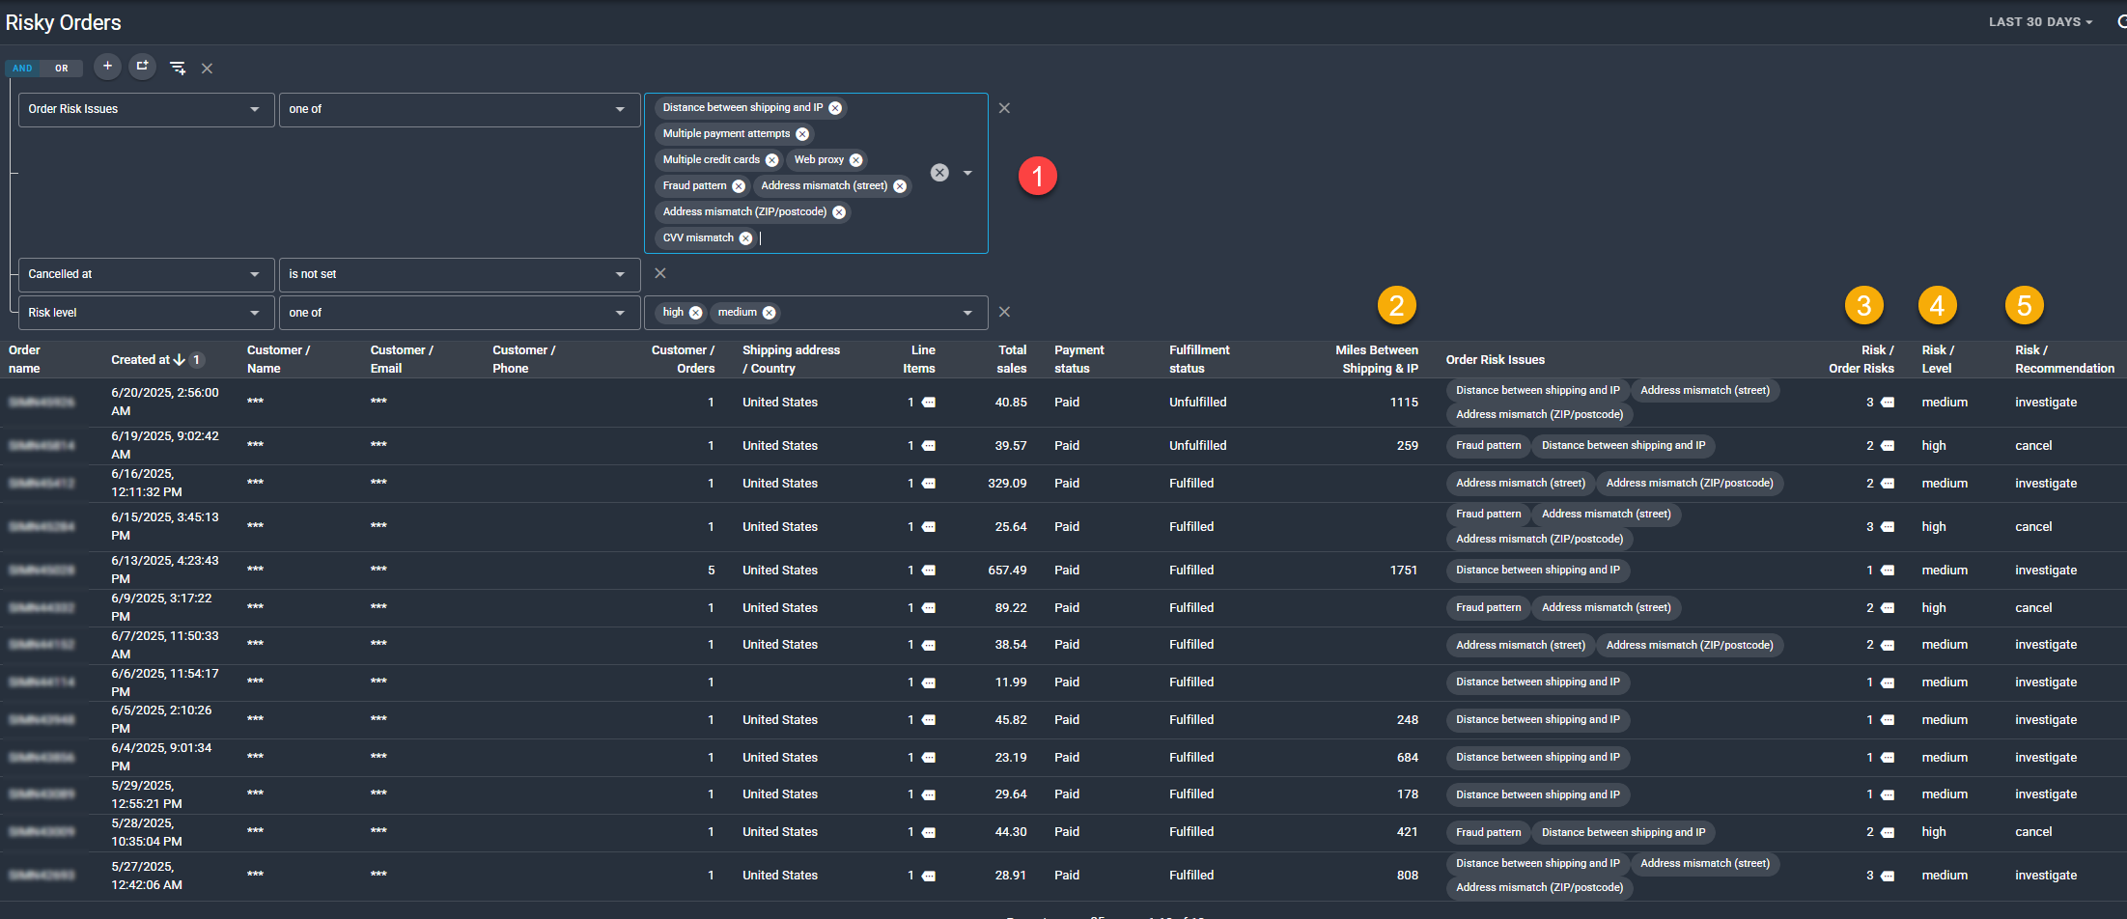Remove the Fraud pattern chip
The width and height of the screenshot is (2127, 919).
pyautogui.click(x=739, y=186)
